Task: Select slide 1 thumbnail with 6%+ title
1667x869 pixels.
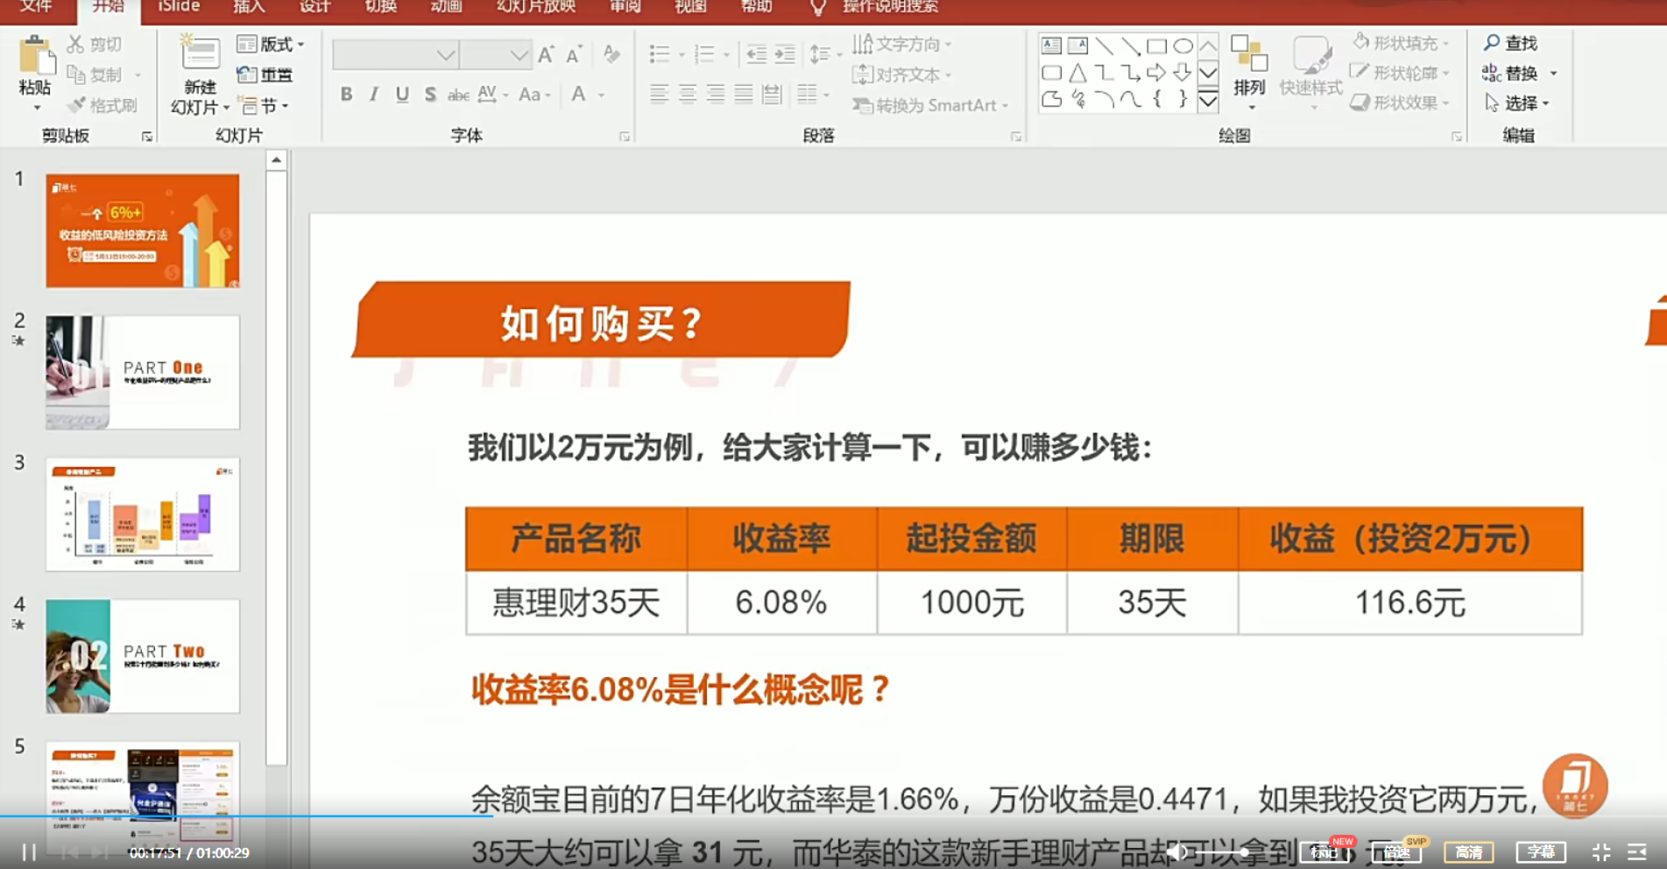Action: click(143, 230)
